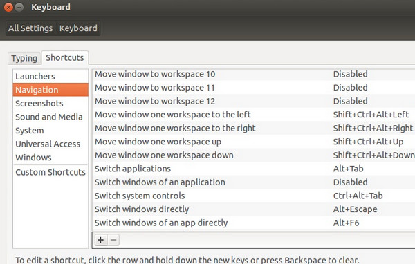Select the Switch system controls row

254,196
